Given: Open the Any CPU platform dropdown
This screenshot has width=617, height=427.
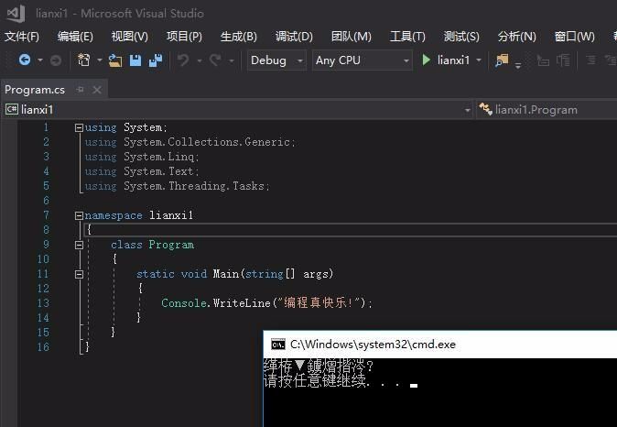Looking at the screenshot, I should tap(363, 60).
